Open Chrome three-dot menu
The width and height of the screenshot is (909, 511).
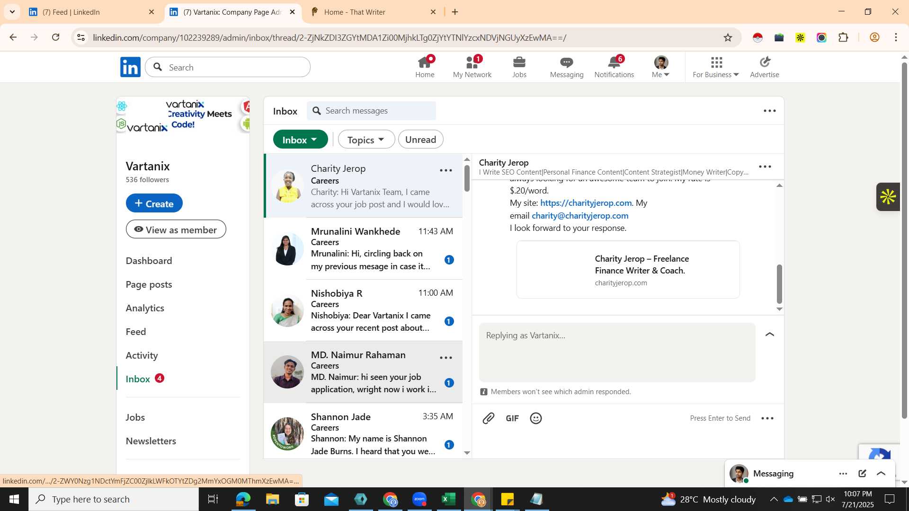pyautogui.click(x=896, y=37)
